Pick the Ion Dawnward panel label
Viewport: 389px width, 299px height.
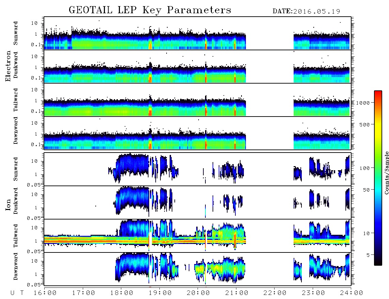15,266
